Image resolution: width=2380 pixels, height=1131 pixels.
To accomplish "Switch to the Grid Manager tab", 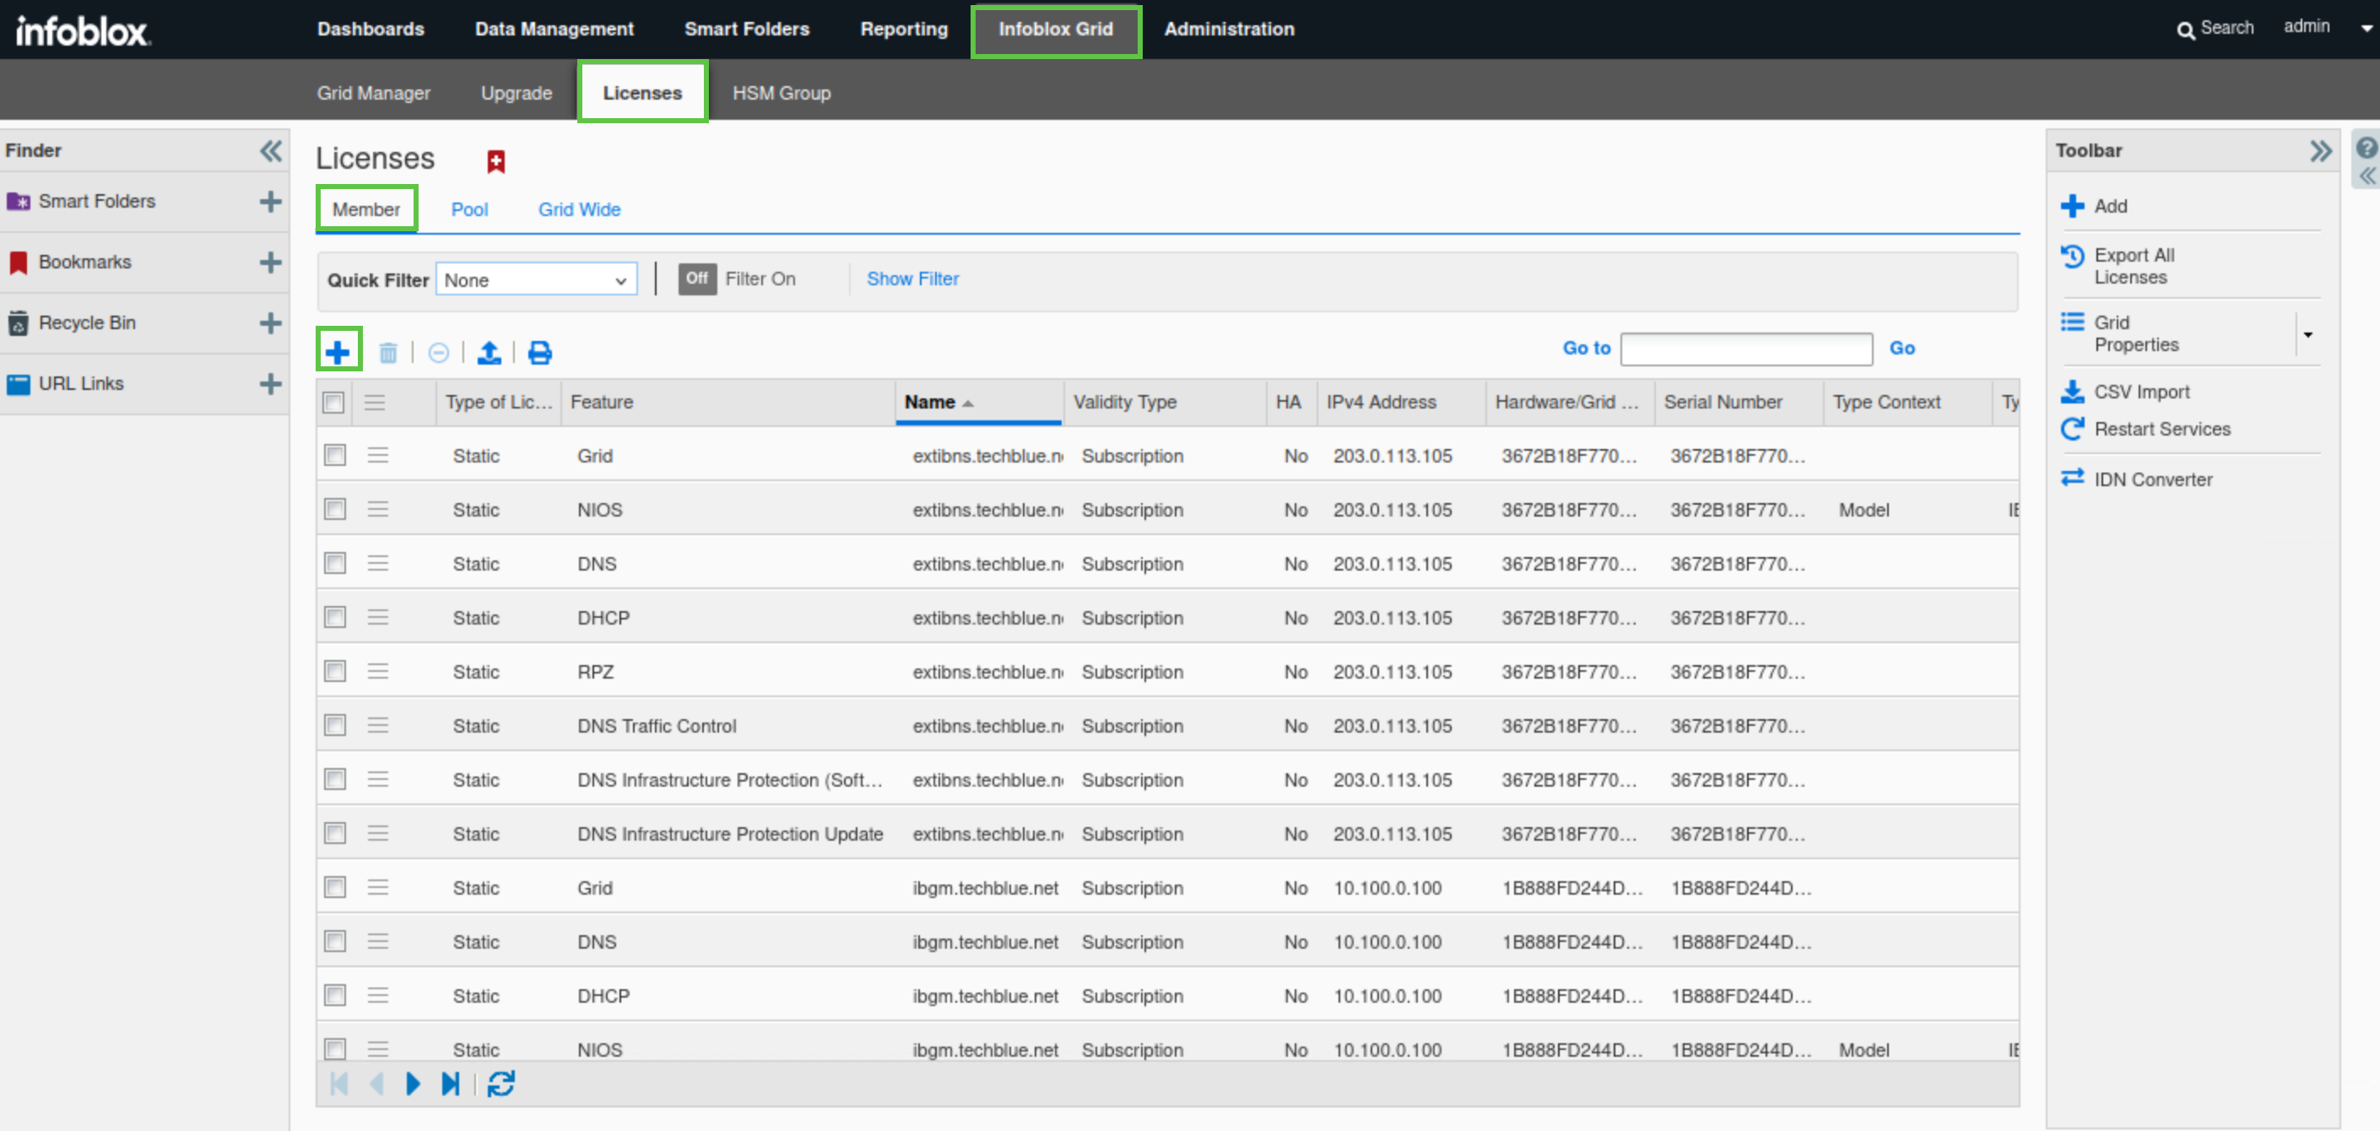I will (x=373, y=94).
